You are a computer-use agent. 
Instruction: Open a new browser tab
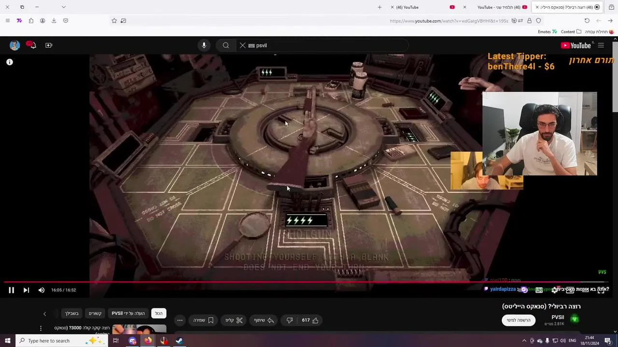379,7
